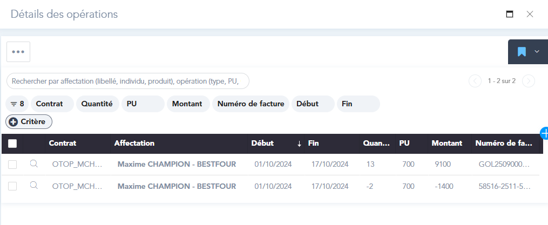Toggle the select-all header checkbox
Screen dimensions: 548x225
coord(12,144)
